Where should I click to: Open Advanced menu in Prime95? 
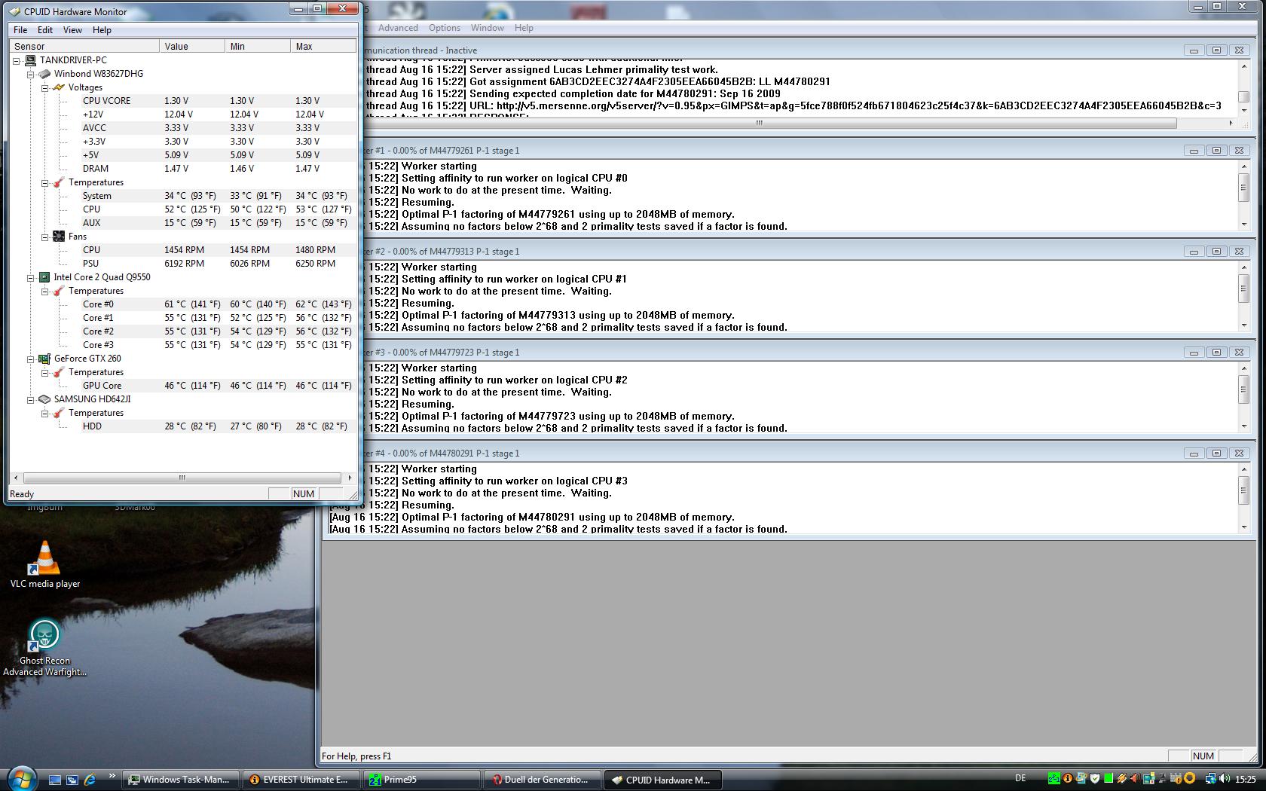(x=398, y=28)
